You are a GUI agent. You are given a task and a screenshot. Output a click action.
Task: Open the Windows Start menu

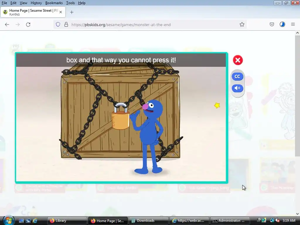[x=8, y=220]
